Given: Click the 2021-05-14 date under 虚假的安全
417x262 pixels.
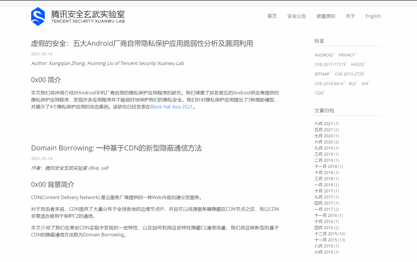Looking at the screenshot, I should point(42,54).
